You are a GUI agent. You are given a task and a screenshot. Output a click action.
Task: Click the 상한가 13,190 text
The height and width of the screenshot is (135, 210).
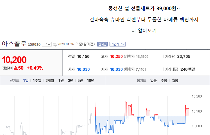tap(136, 56)
